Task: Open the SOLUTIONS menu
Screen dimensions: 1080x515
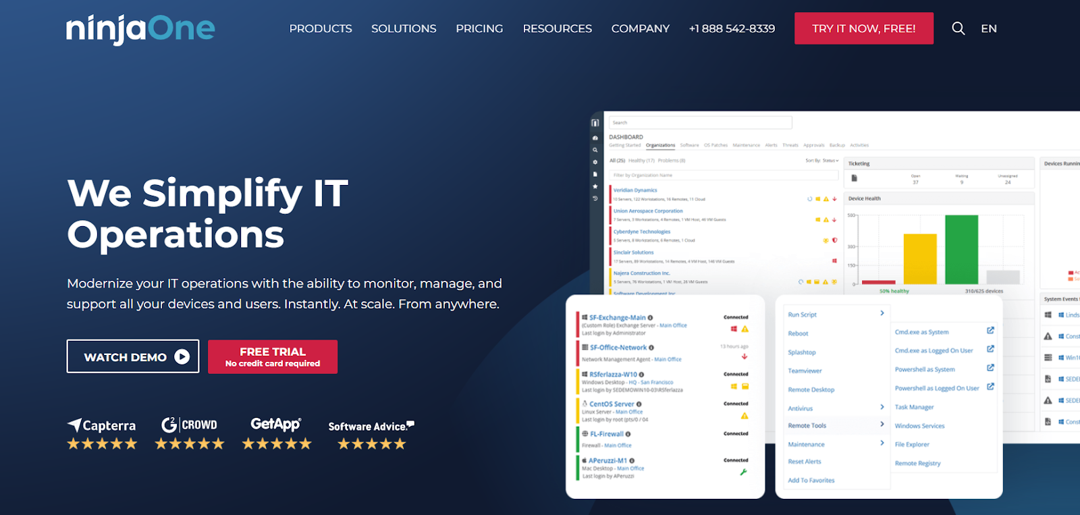Action: point(404,28)
